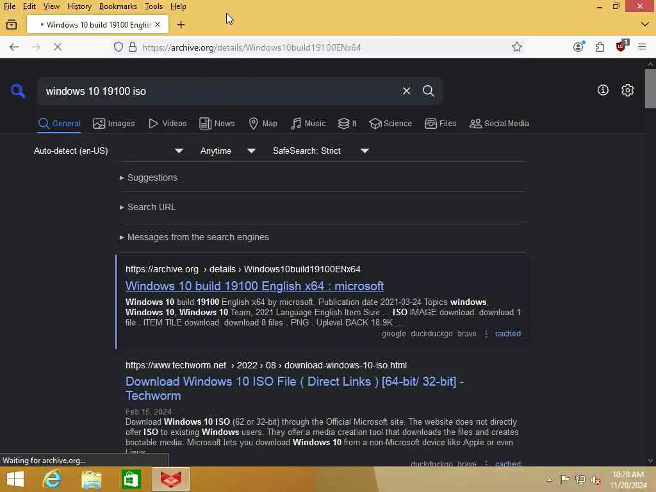Viewport: 656px width, 492px height.
Task: Switch to the Music category
Action: [x=308, y=124]
